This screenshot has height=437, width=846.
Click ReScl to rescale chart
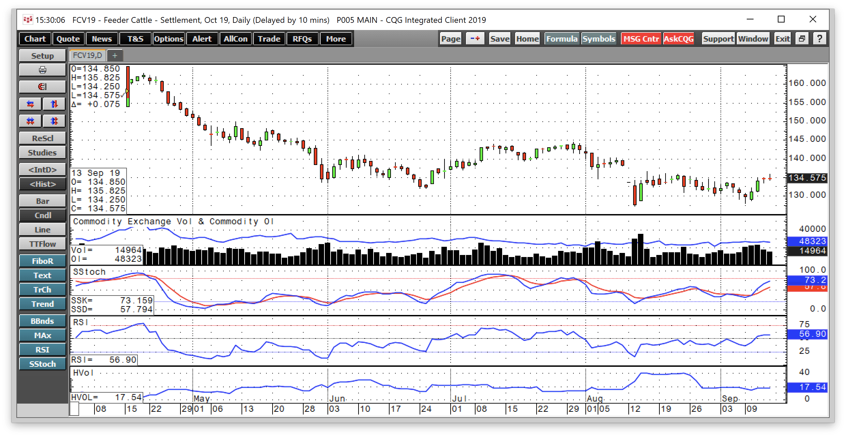pos(42,138)
